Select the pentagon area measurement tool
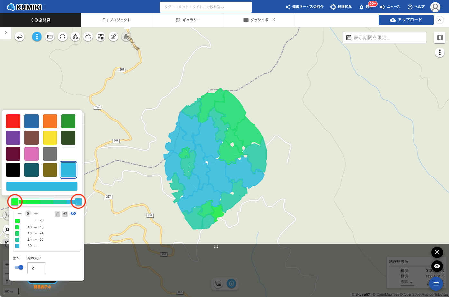The image size is (449, 297). [62, 37]
